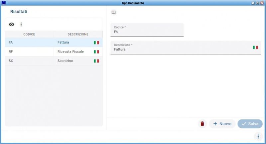Focus the Codice input field
This screenshot has width=266, height=144.
point(147,30)
